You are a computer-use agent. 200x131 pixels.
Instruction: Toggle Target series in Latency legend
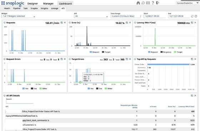tap(178, 52)
